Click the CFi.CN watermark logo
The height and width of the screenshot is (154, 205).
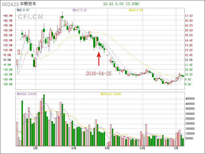(30, 17)
